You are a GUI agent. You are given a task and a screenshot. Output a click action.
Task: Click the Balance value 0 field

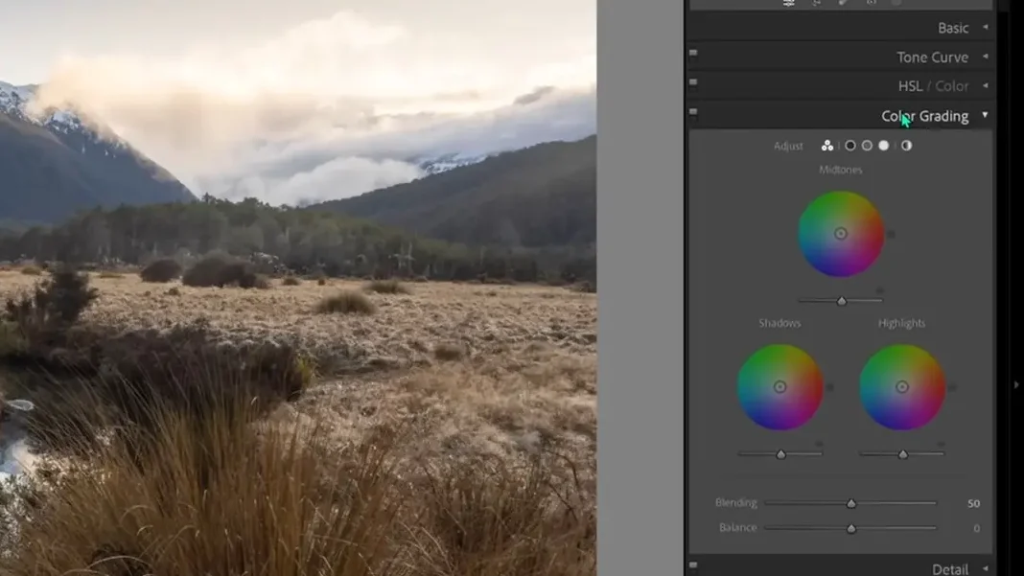coord(976,528)
